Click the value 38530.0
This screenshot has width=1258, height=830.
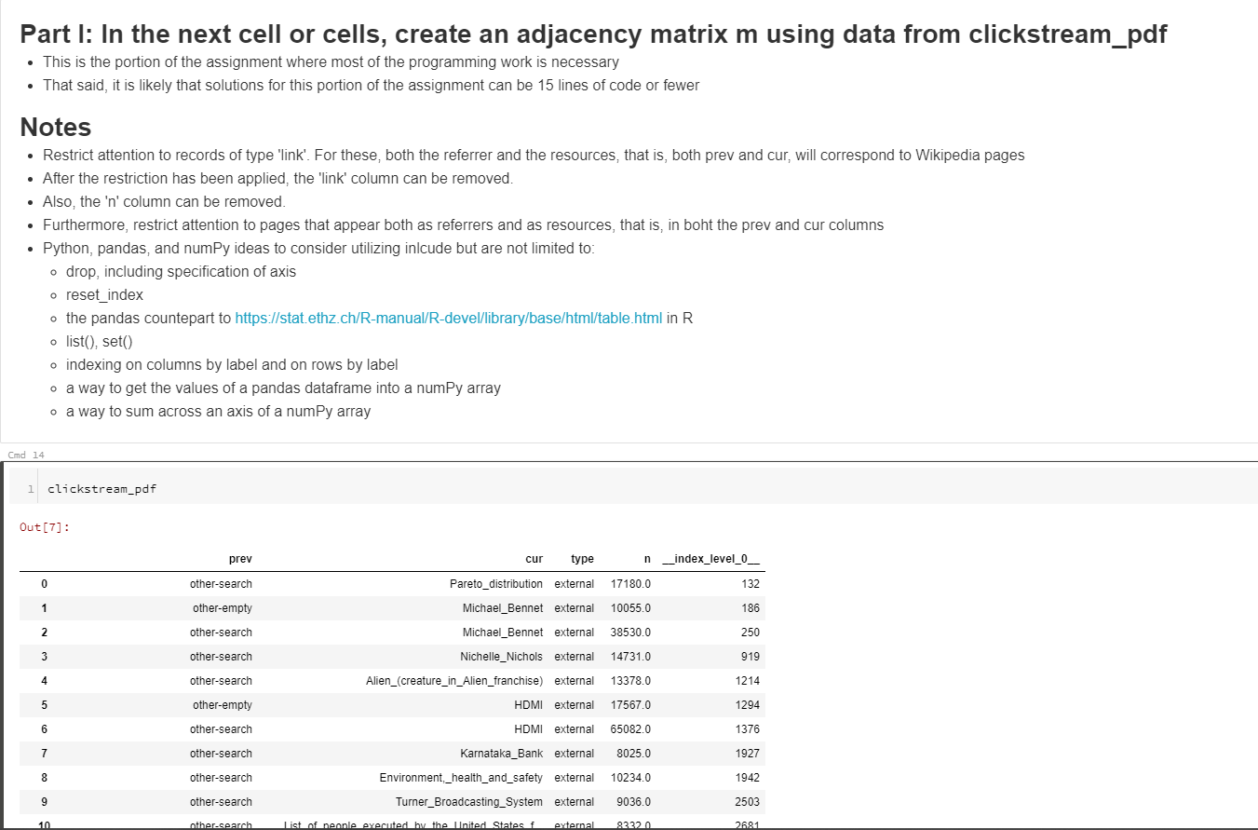631,633
